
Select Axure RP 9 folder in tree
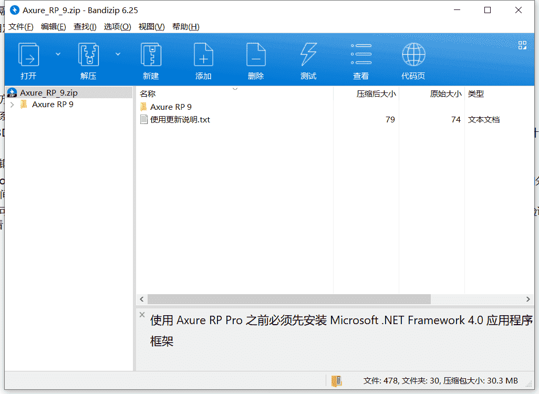pyautogui.click(x=53, y=105)
